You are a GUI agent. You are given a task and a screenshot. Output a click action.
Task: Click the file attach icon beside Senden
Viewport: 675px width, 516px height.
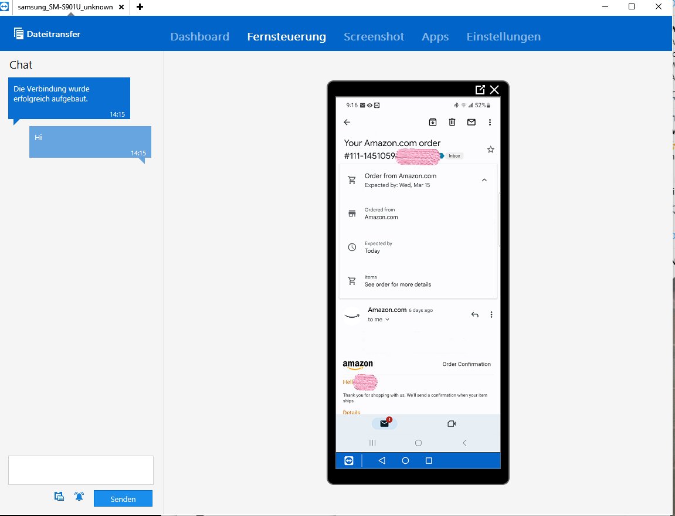pyautogui.click(x=59, y=496)
